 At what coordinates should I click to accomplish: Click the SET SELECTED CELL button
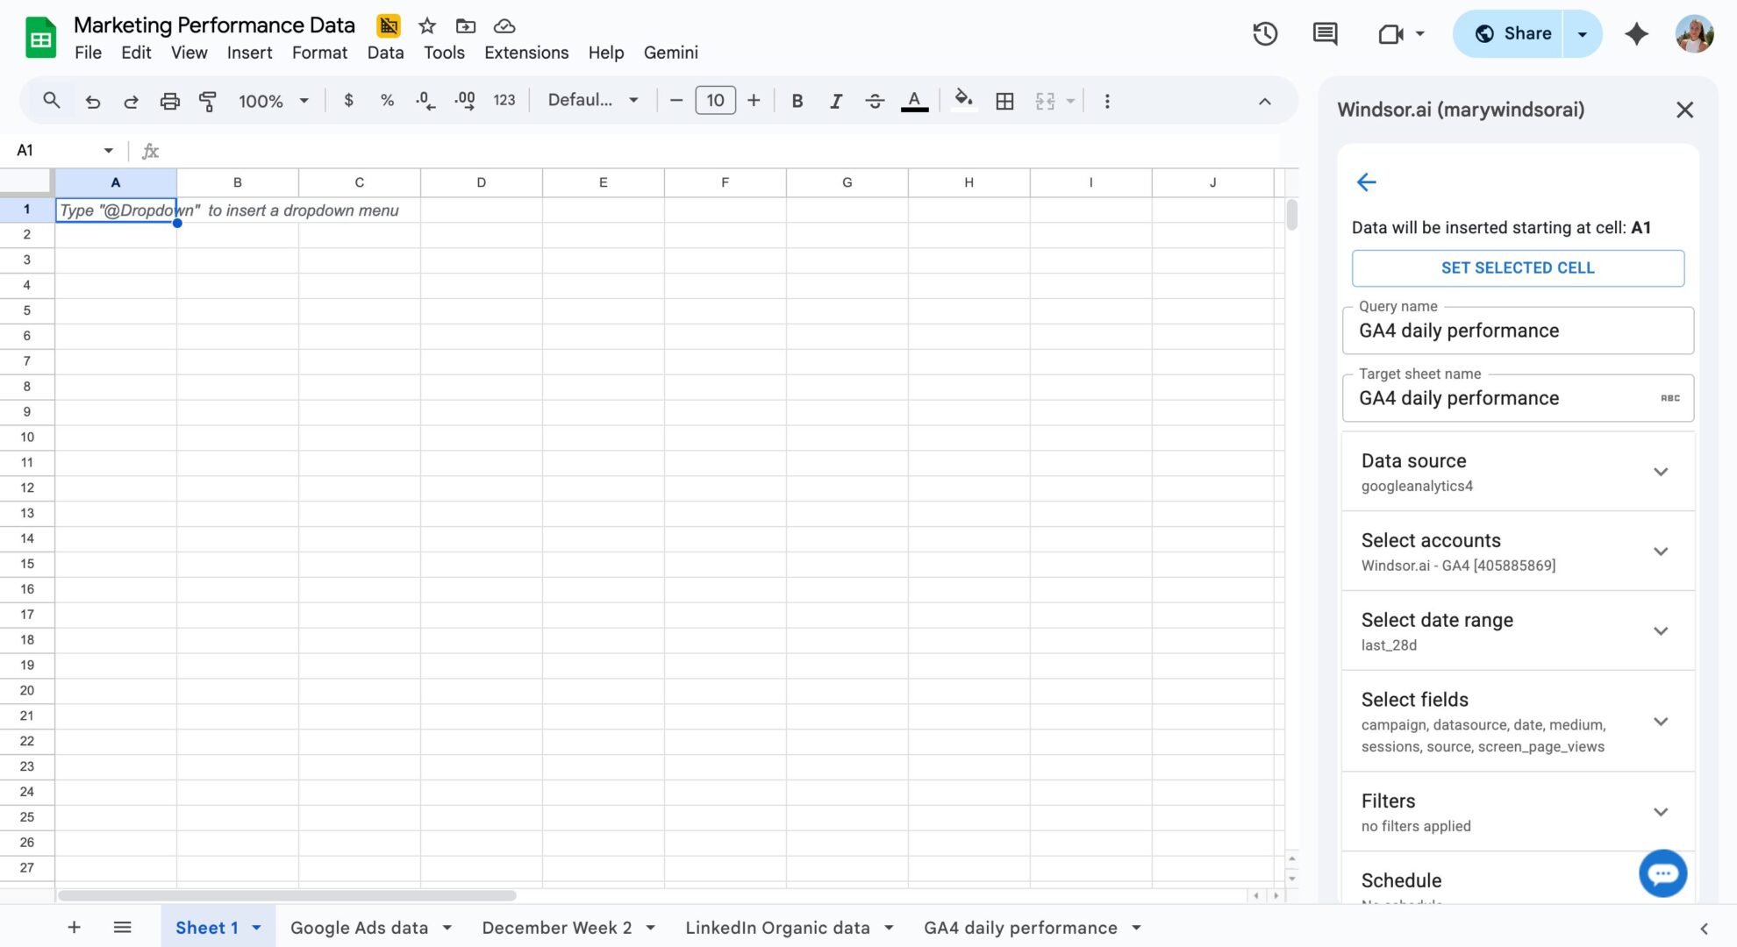click(1518, 268)
